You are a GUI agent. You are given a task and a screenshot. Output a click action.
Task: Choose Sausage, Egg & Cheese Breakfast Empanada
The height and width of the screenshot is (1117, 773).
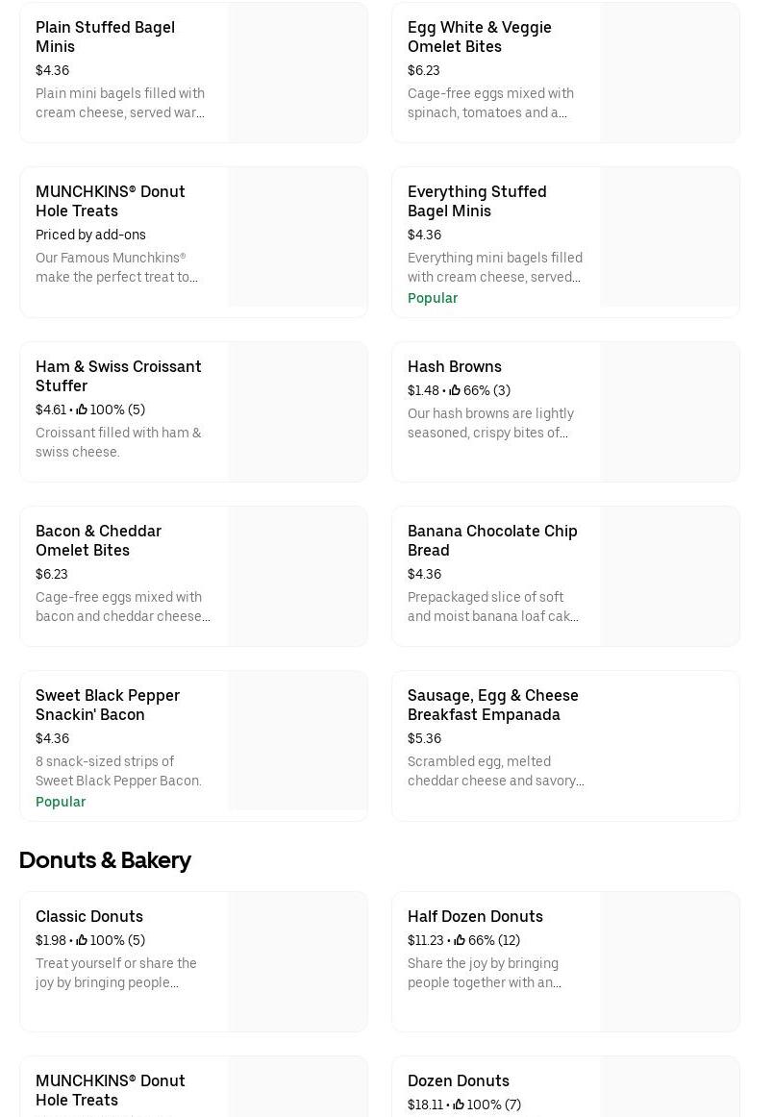[492, 705]
